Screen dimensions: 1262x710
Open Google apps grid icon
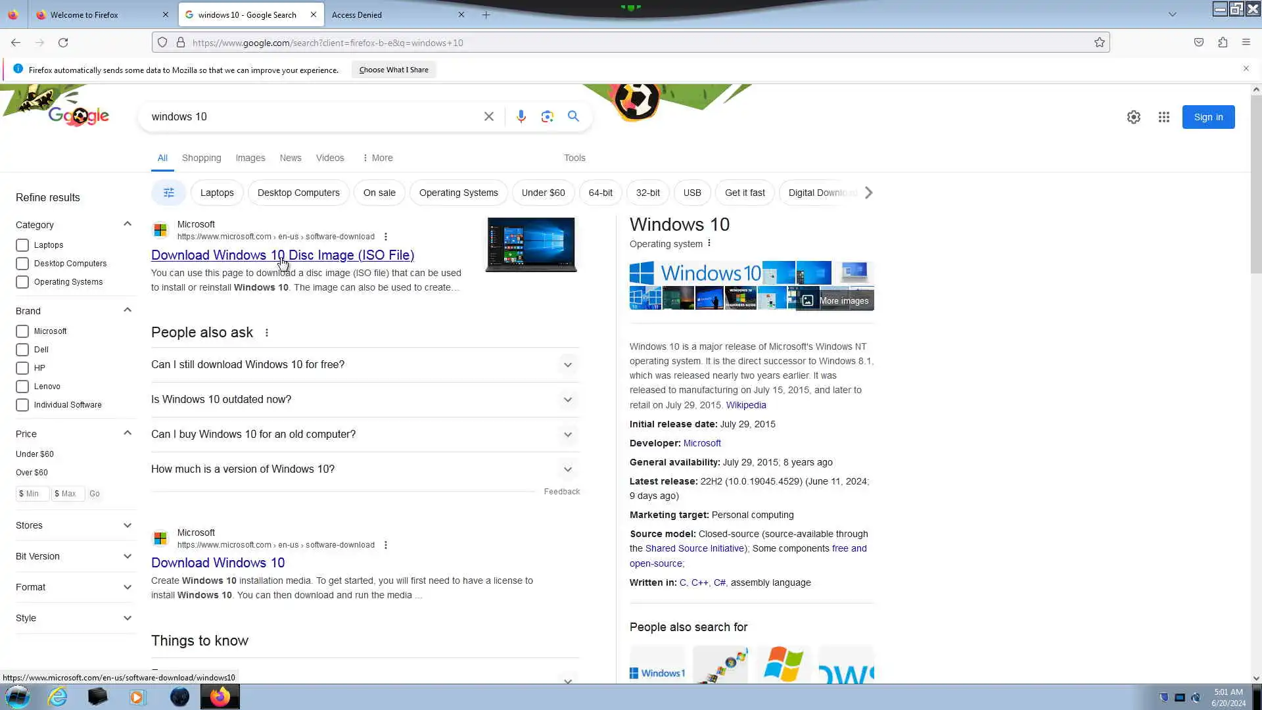click(1163, 117)
